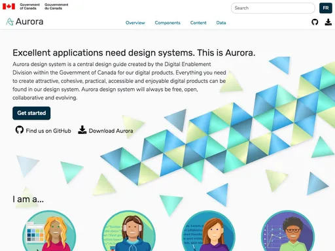Screen dimensions: 335x251
Task: Select the developer persona avatar wearing headphones
Action: [129, 231]
